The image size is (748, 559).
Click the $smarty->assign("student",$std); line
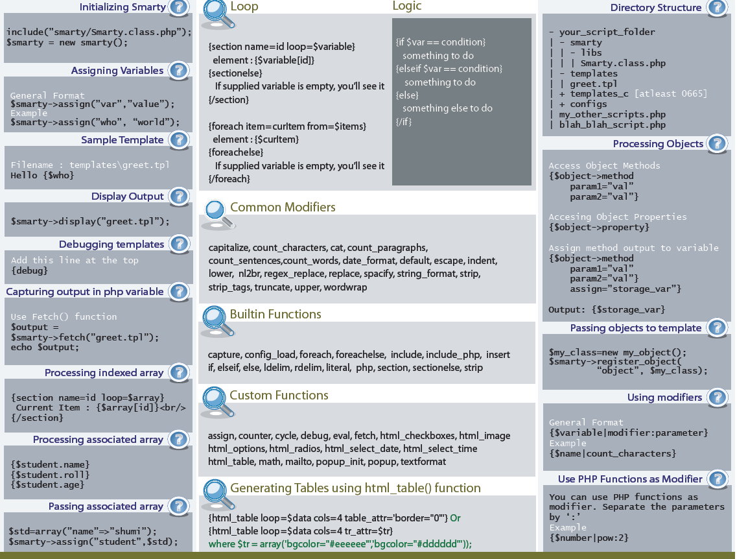(93, 542)
